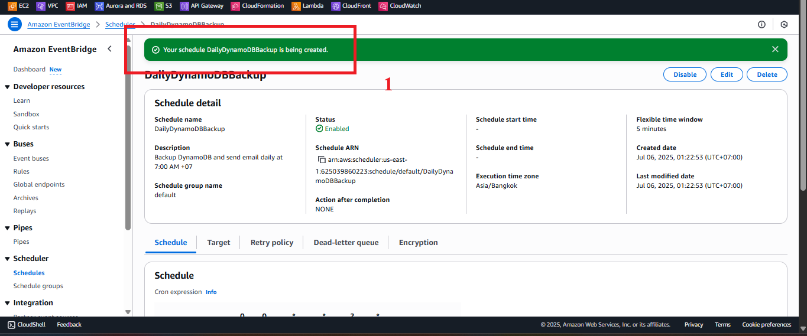Click the Info link beside Cron expression
The width and height of the screenshot is (807, 336).
pyautogui.click(x=211, y=292)
